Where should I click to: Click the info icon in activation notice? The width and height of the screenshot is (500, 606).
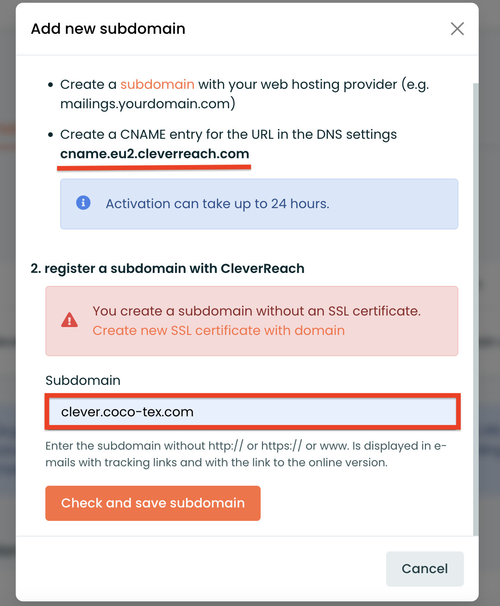(82, 203)
